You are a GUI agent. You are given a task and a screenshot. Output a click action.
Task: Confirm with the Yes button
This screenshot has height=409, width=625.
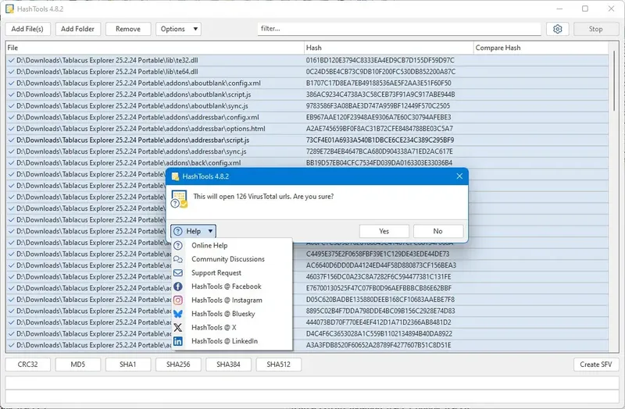click(x=384, y=231)
